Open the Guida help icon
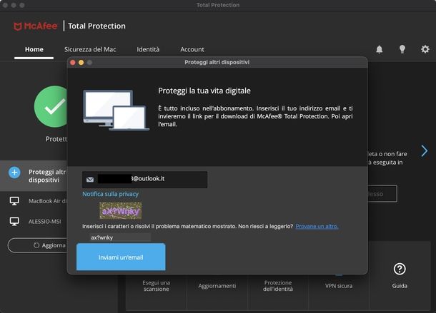 (400, 269)
